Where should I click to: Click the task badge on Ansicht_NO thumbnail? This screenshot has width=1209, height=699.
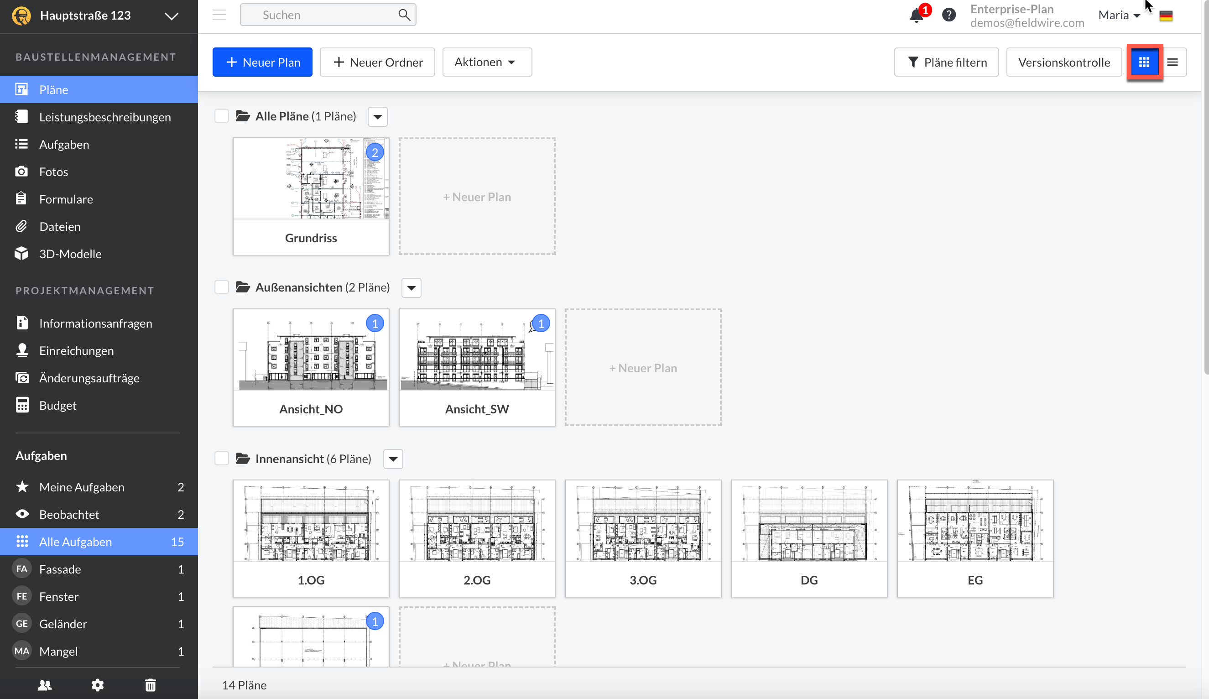click(375, 324)
